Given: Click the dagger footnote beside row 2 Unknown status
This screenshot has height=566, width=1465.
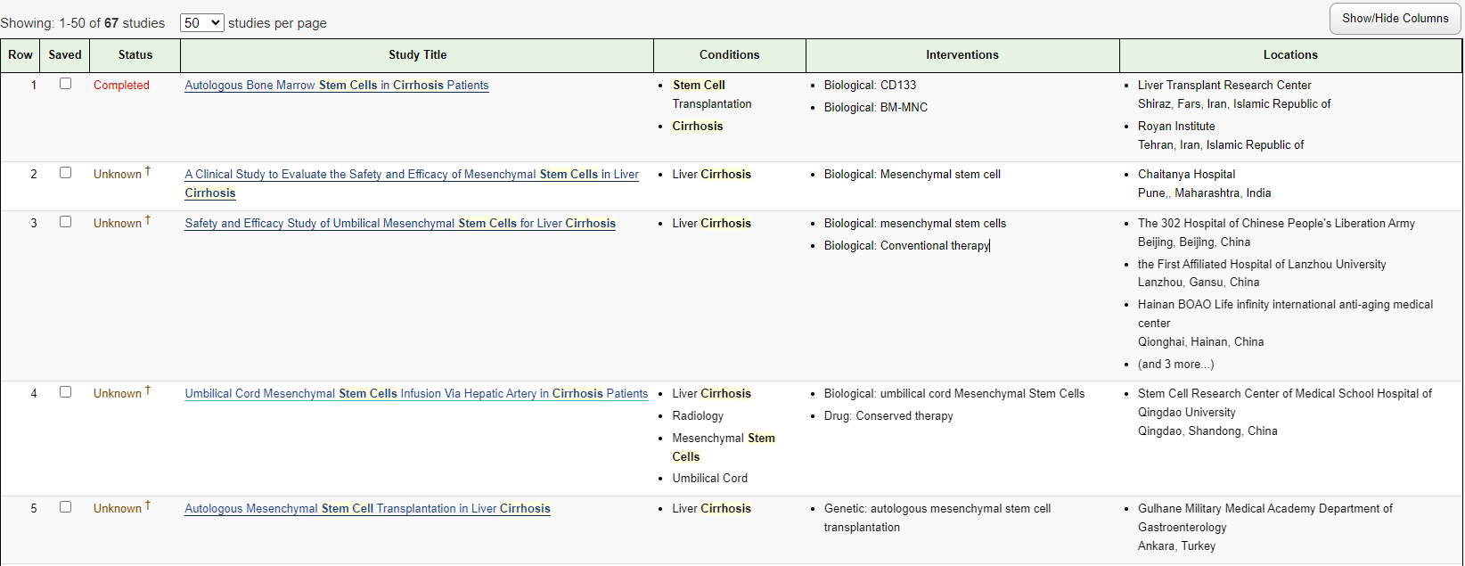Looking at the screenshot, I should pos(148,171).
